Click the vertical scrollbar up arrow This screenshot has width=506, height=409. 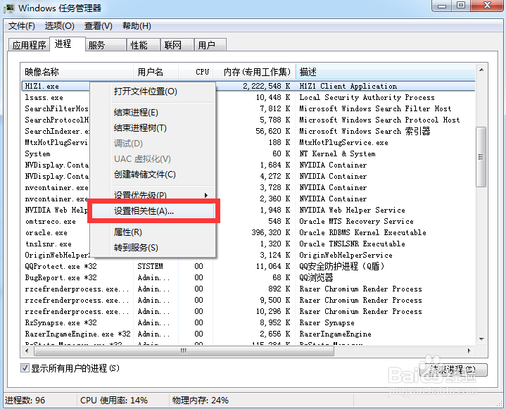(x=481, y=70)
